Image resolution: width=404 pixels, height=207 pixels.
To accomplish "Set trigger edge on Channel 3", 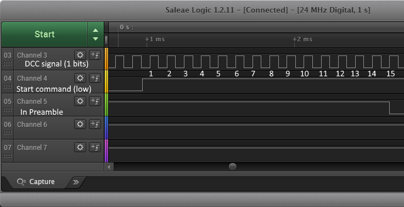I will point(95,55).
